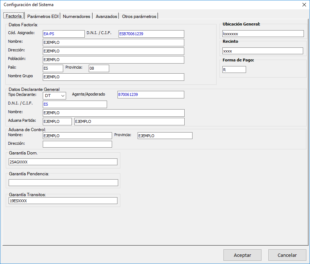Click the Cancelar button

287,255
